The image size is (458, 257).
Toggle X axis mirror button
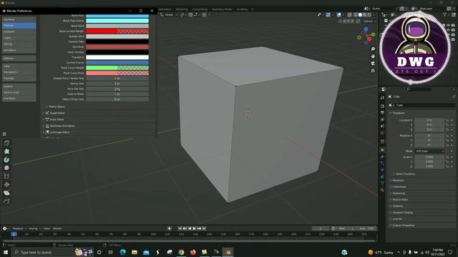(x=345, y=21)
